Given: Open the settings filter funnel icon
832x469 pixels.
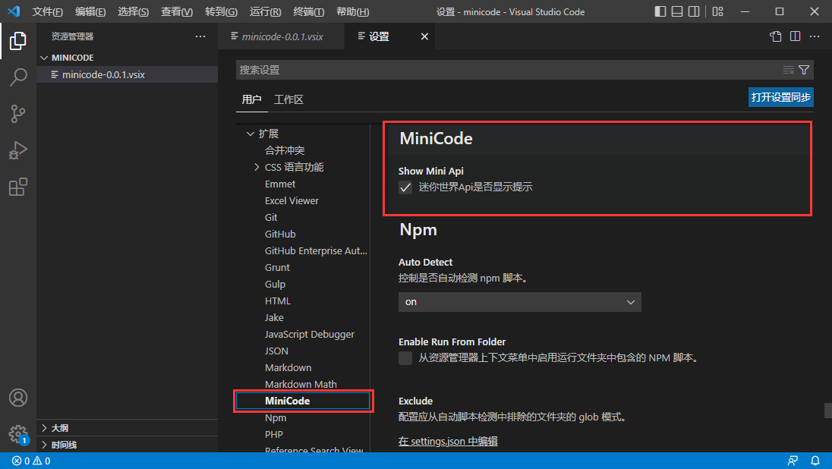Looking at the screenshot, I should pos(804,70).
